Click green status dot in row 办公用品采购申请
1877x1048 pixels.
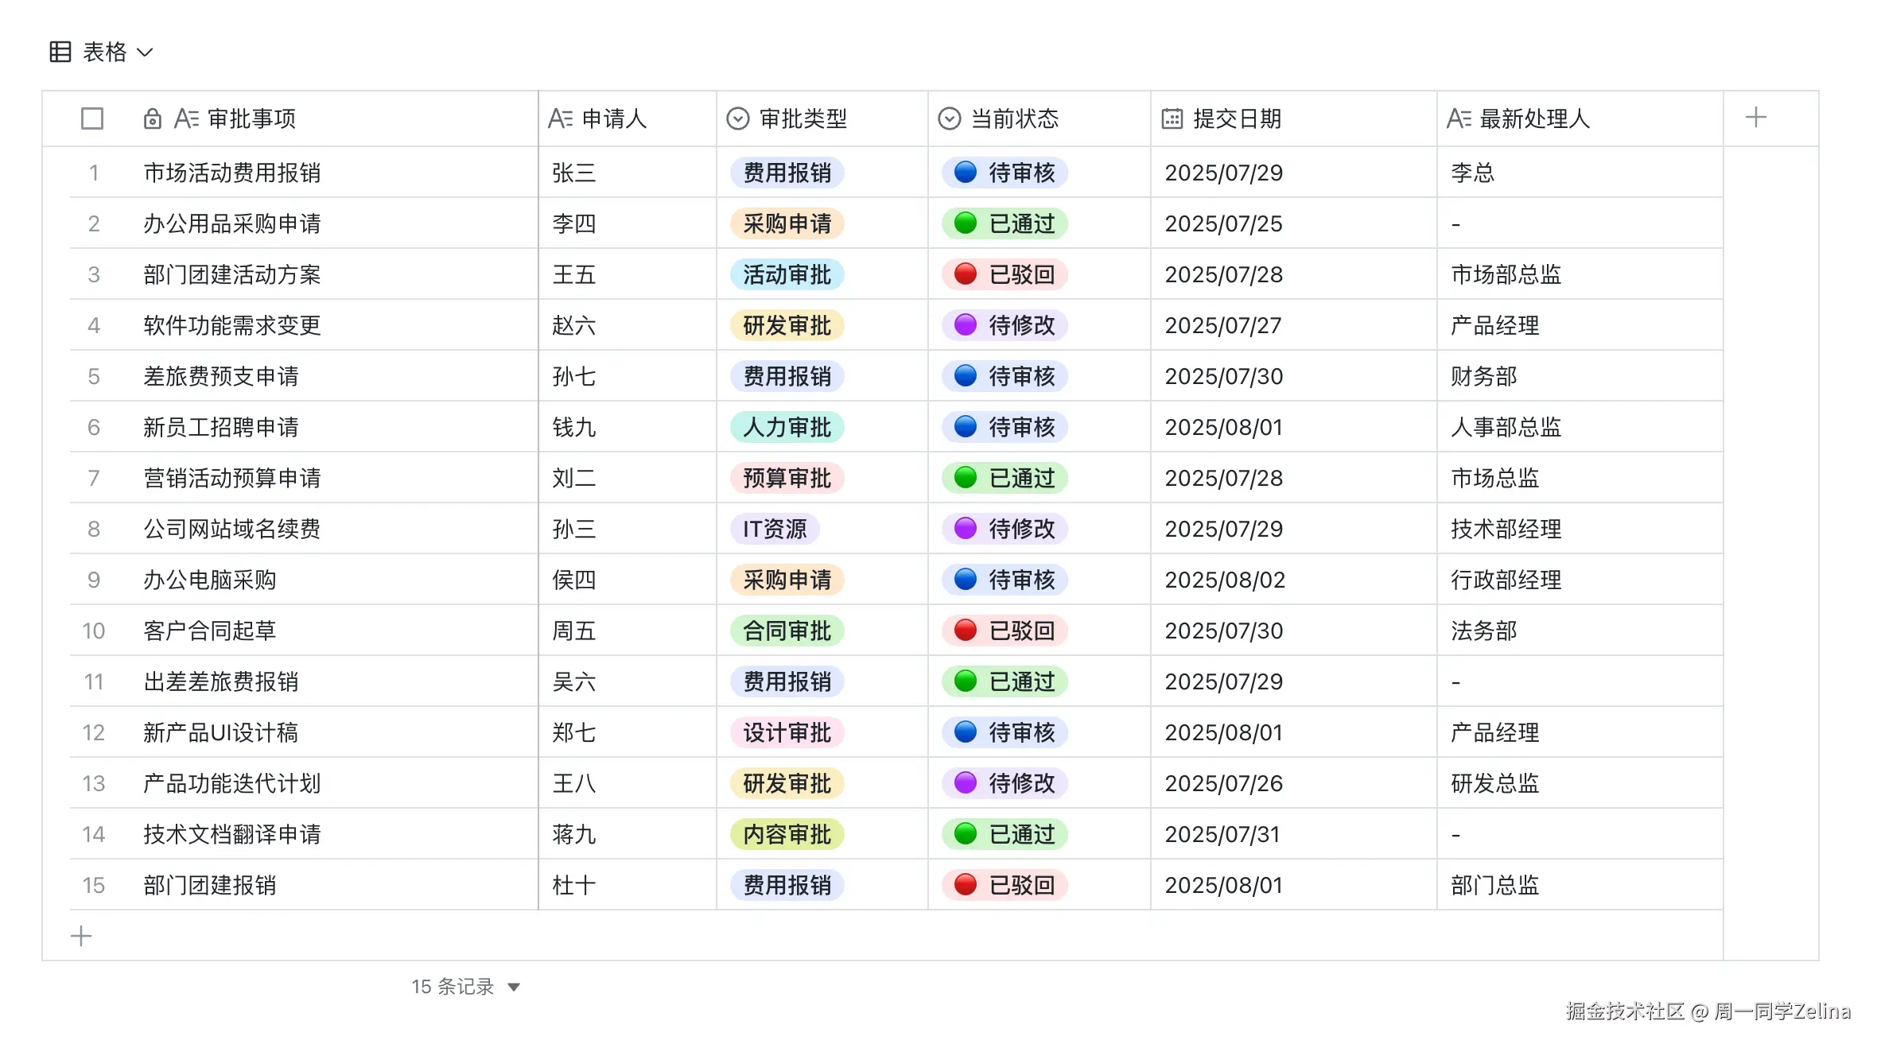tap(966, 223)
